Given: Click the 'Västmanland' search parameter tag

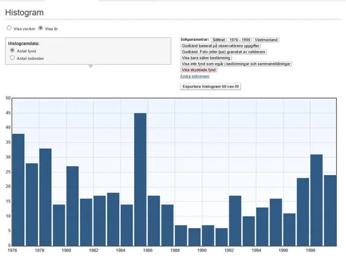Looking at the screenshot, I should 266,40.
